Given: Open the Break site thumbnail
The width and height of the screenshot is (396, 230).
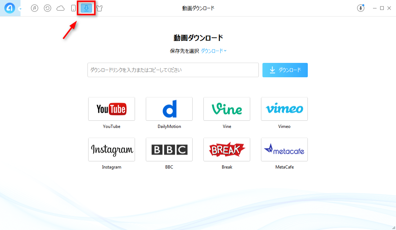Looking at the screenshot, I should [x=227, y=149].
